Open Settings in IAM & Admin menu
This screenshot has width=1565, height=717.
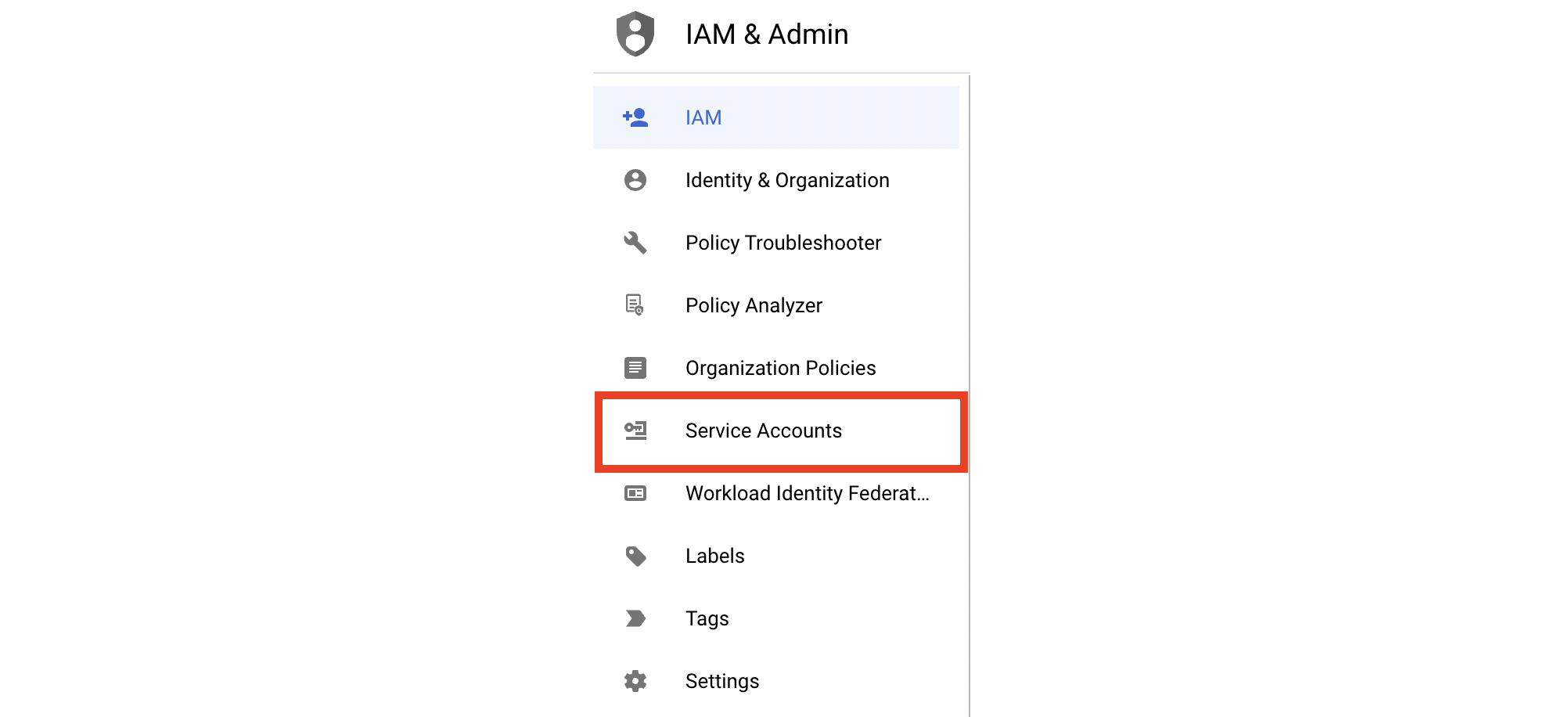776,681
